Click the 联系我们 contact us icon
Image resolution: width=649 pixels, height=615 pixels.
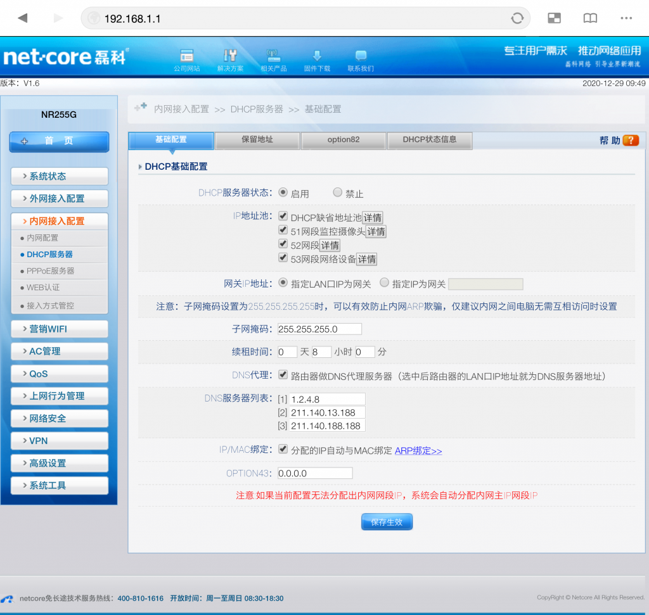pyautogui.click(x=361, y=56)
